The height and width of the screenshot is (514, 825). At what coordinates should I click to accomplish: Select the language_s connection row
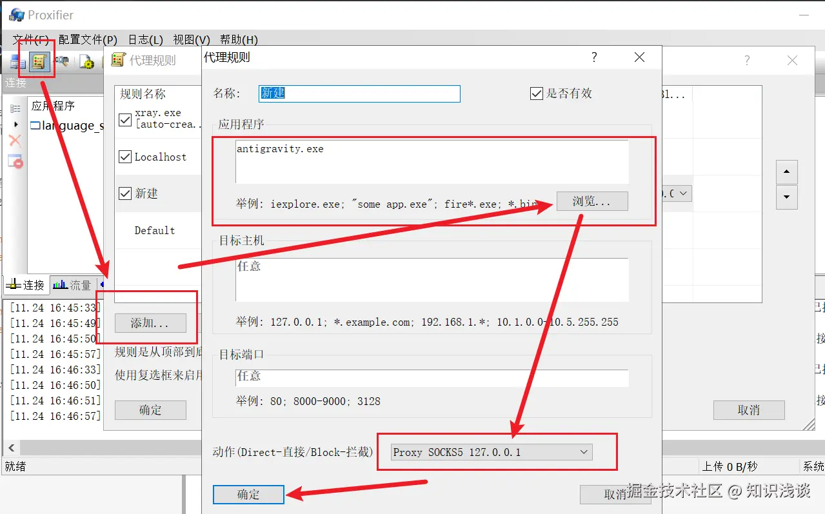click(66, 126)
